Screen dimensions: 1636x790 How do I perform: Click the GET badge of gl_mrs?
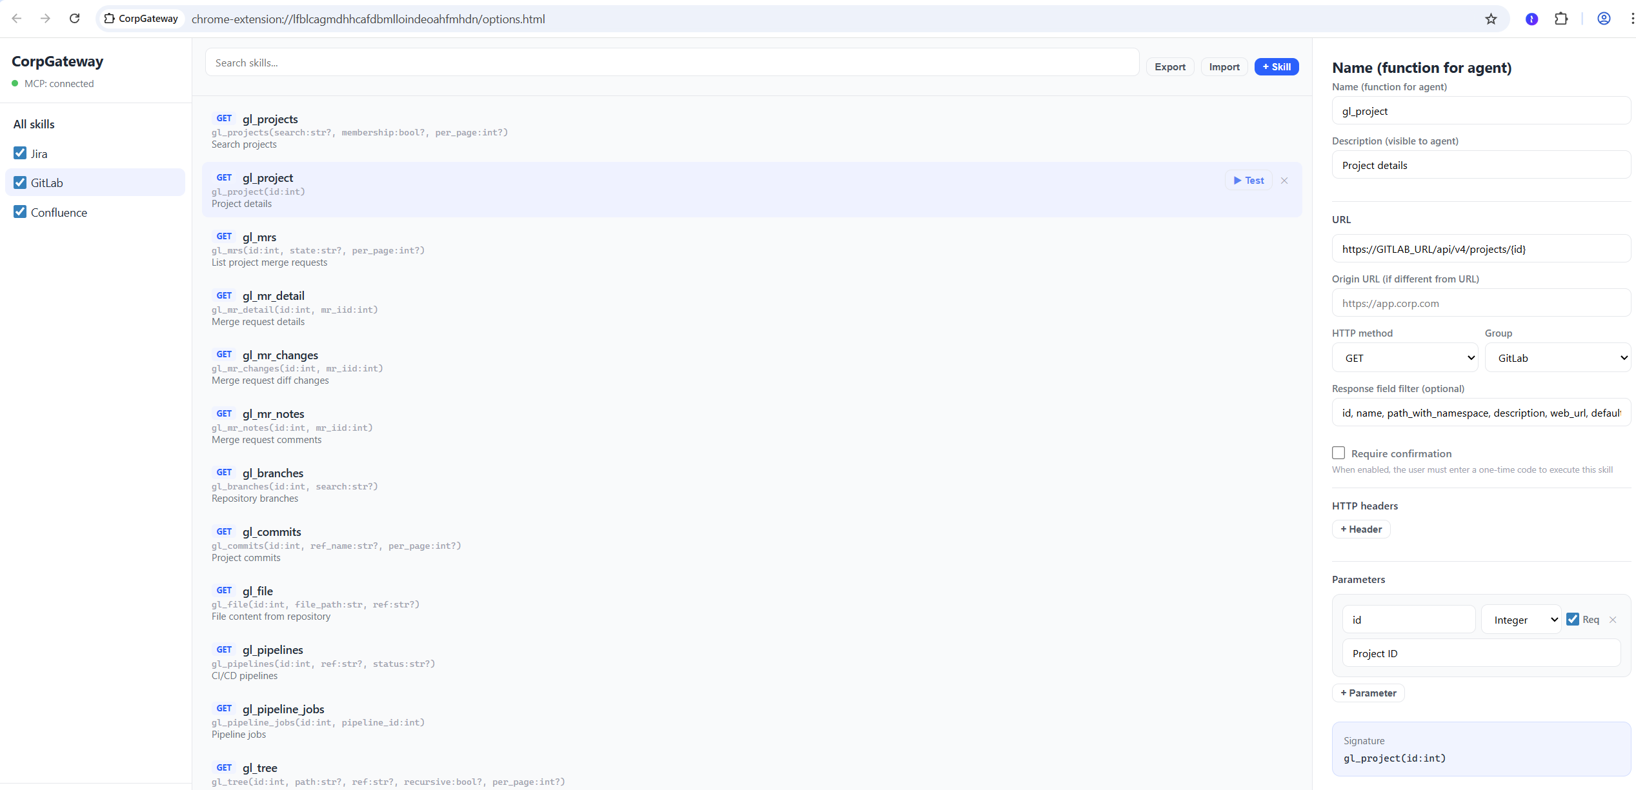[x=224, y=237]
